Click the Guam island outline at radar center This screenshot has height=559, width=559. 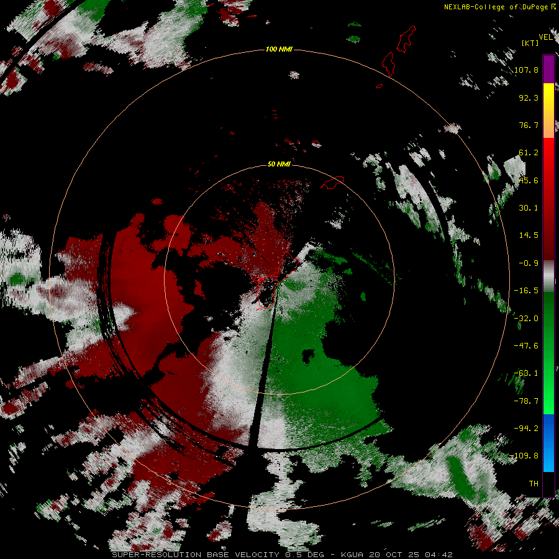pyautogui.click(x=276, y=280)
